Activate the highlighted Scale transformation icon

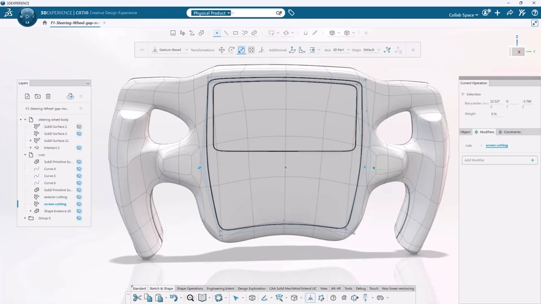pos(242,50)
